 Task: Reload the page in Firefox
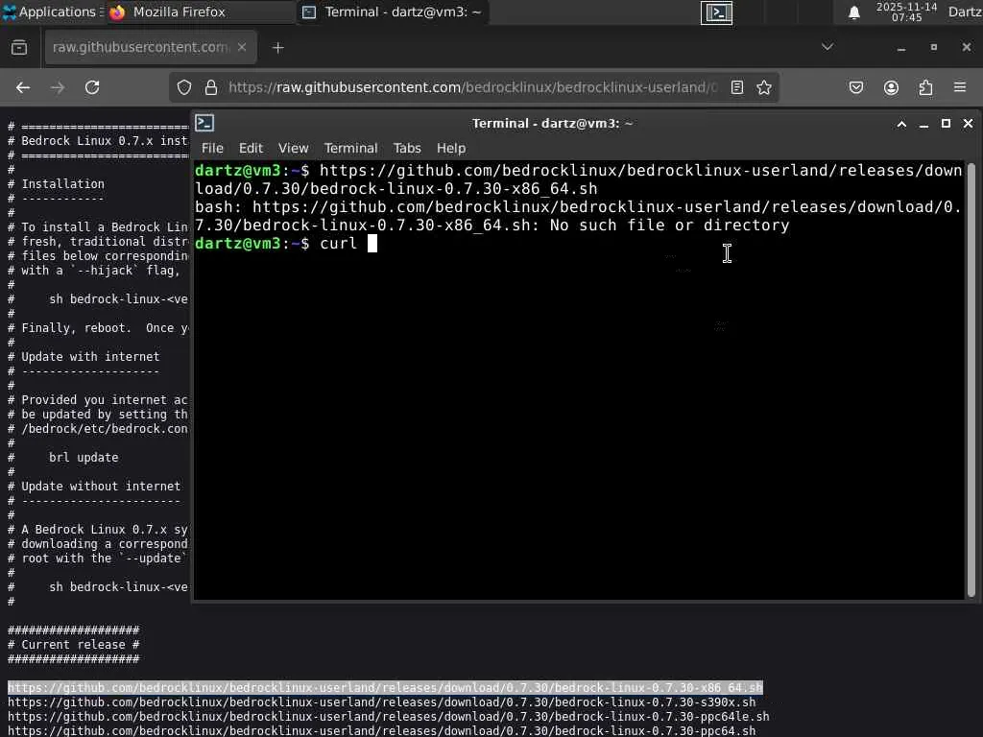click(x=92, y=87)
